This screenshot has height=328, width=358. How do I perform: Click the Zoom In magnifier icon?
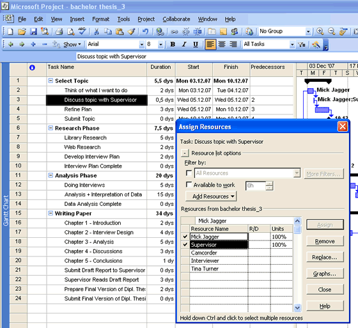coord(320,31)
